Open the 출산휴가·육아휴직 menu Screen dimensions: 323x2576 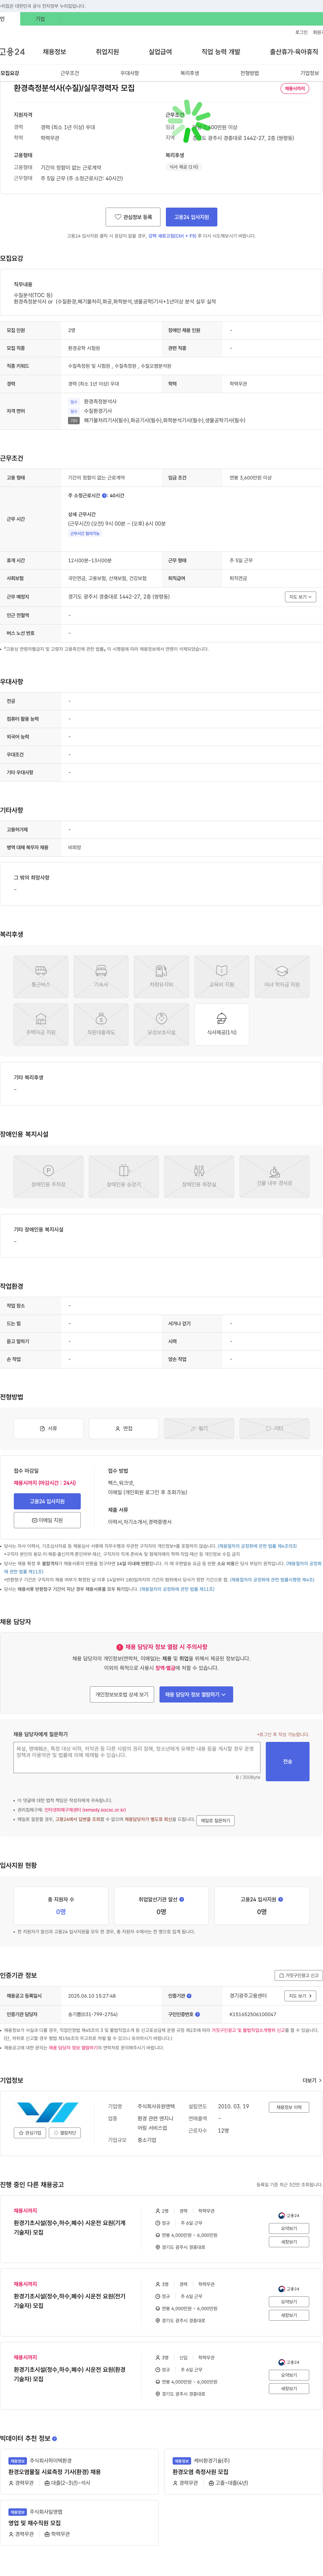294,52
